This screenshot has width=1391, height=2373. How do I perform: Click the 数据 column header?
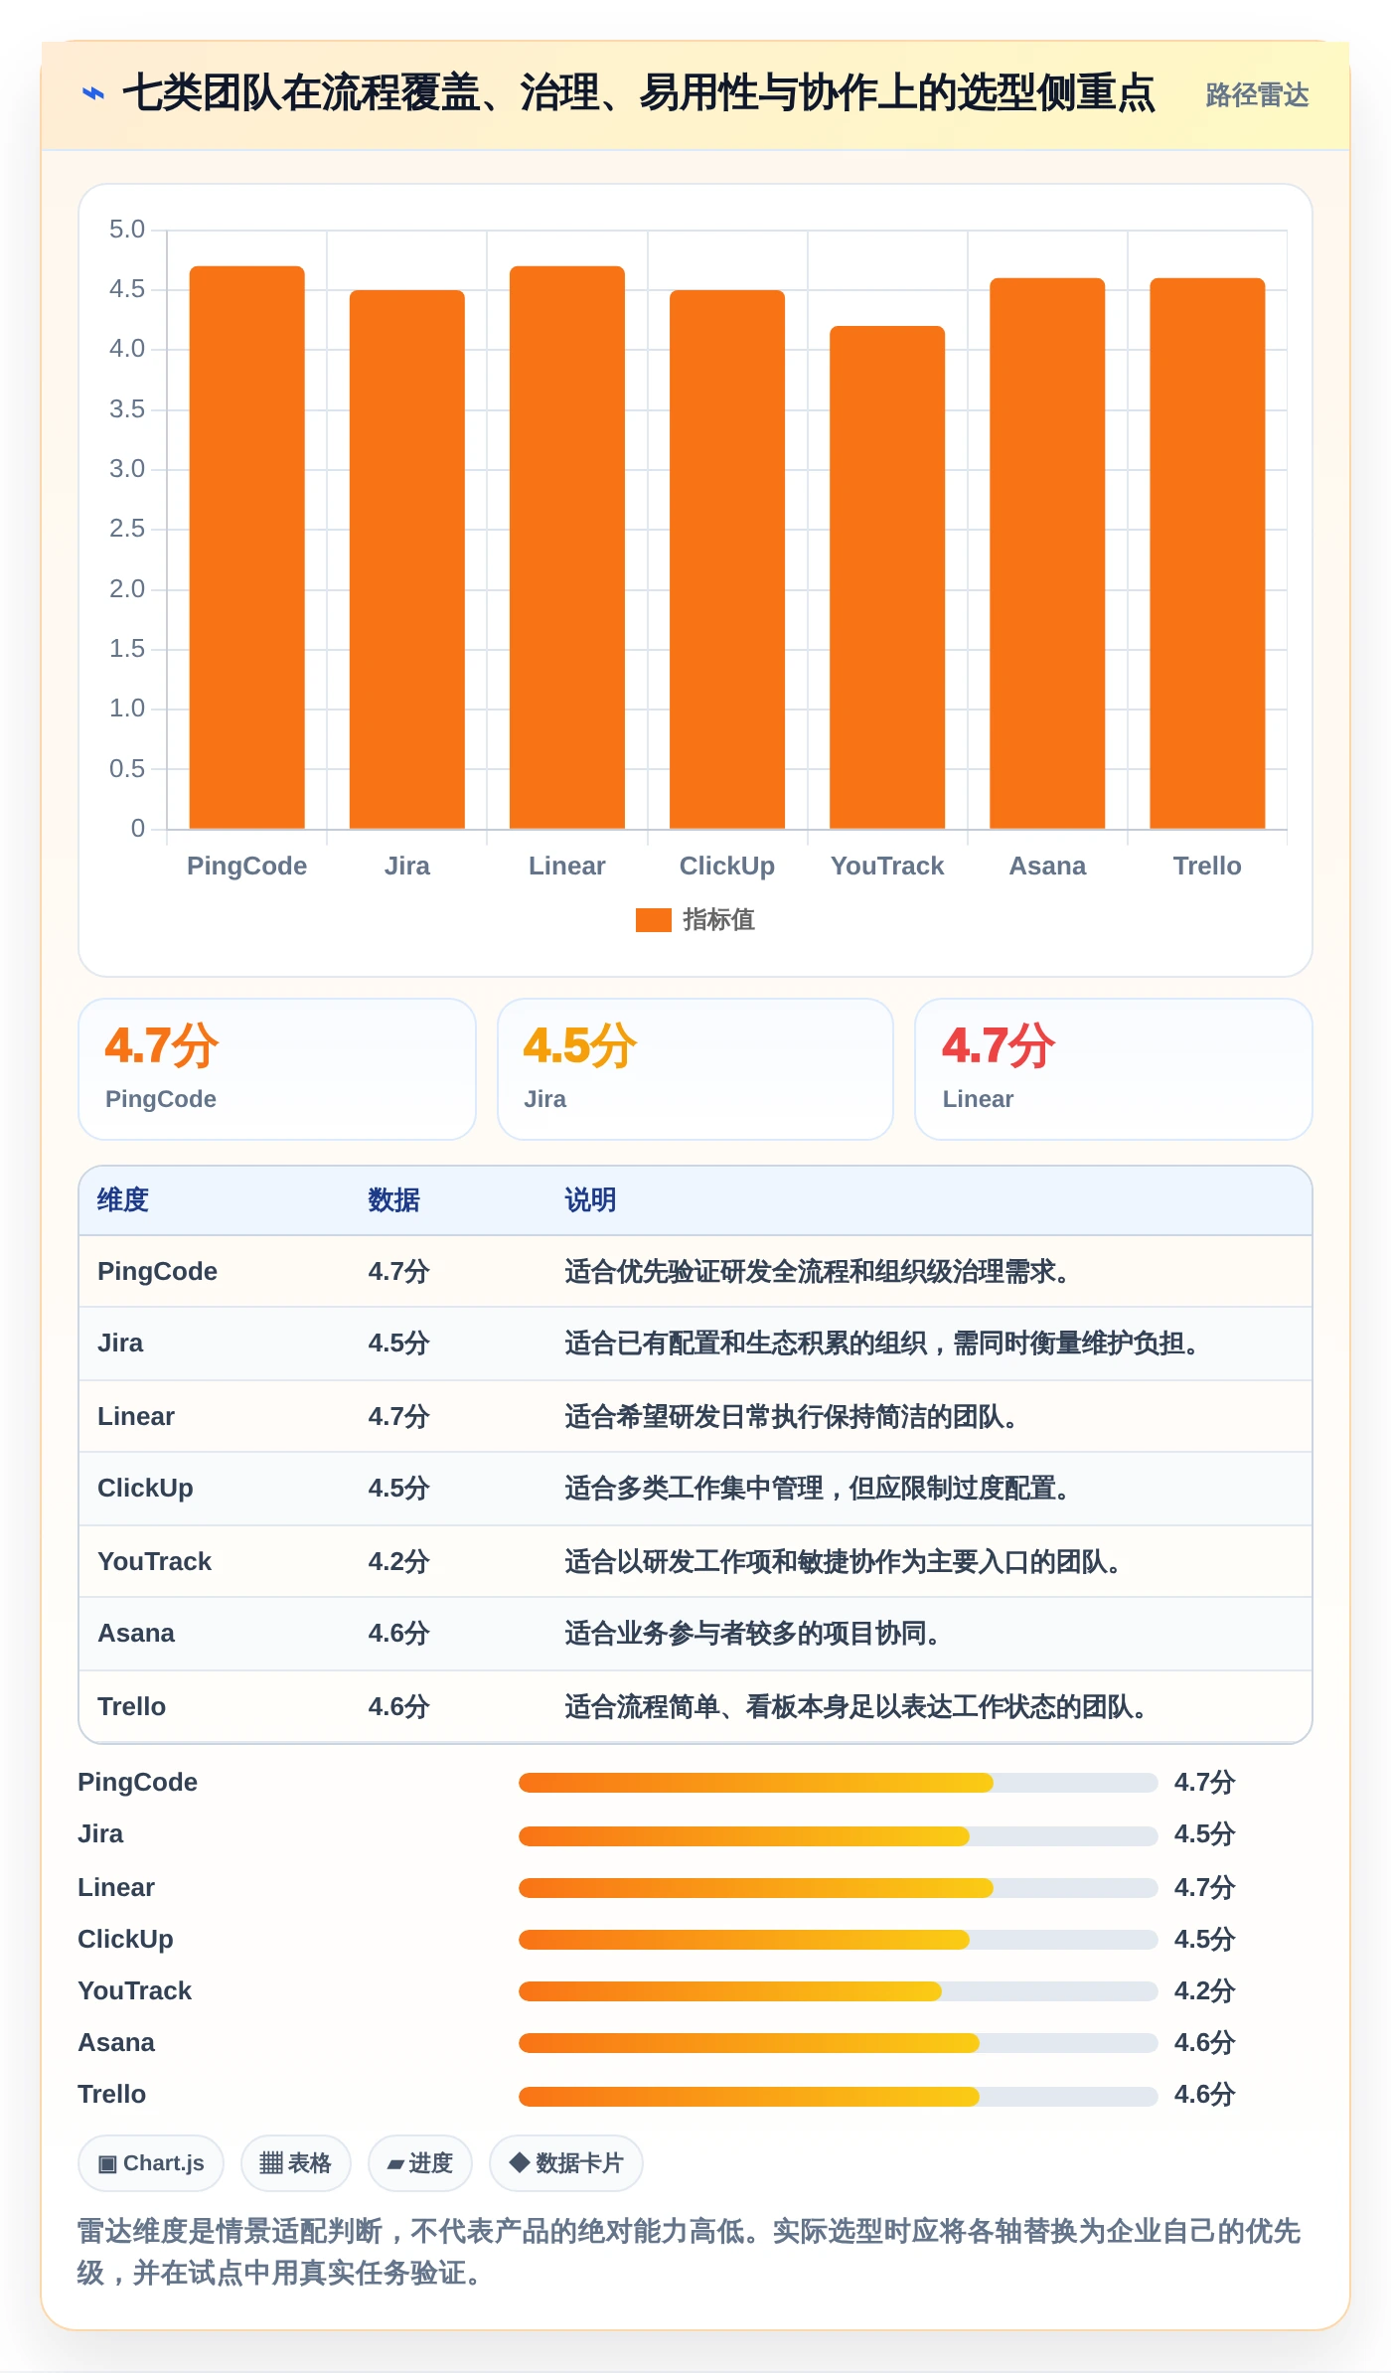point(394,1199)
